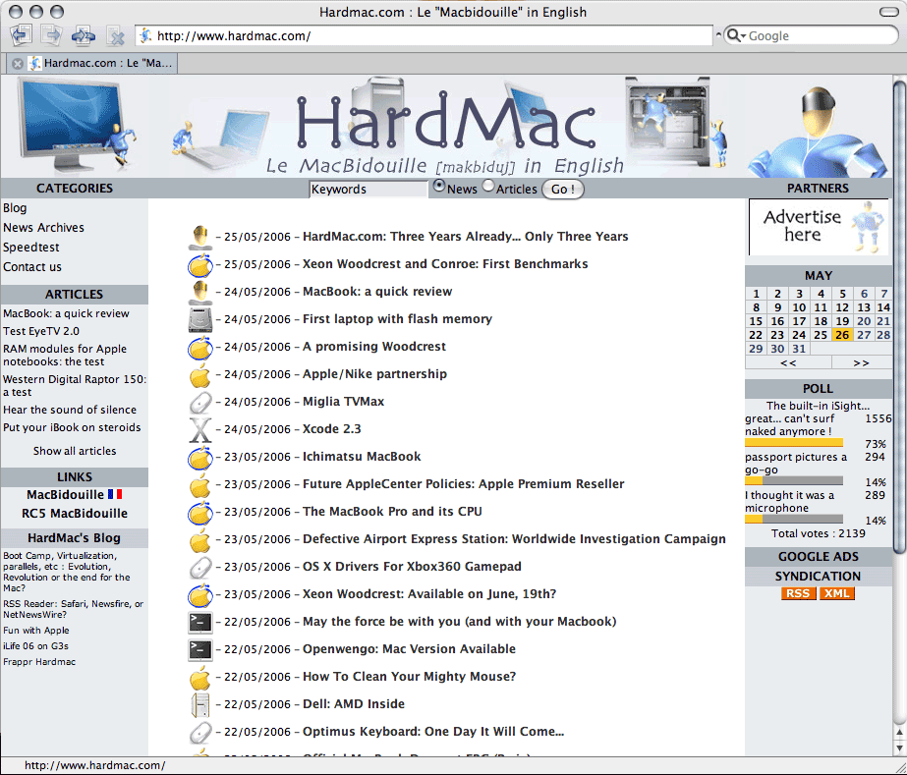Open the 'Test EyeTV 2.0' article link

pyautogui.click(x=41, y=331)
